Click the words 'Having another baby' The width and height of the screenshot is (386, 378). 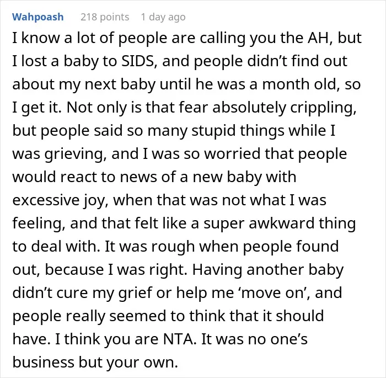click(x=268, y=270)
